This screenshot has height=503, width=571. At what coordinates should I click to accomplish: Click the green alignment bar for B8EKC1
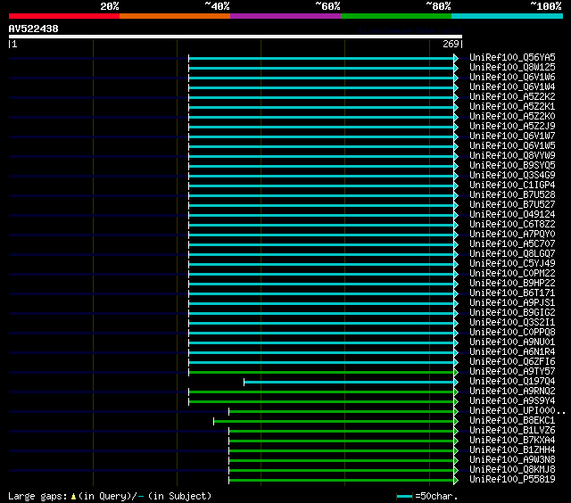click(334, 422)
